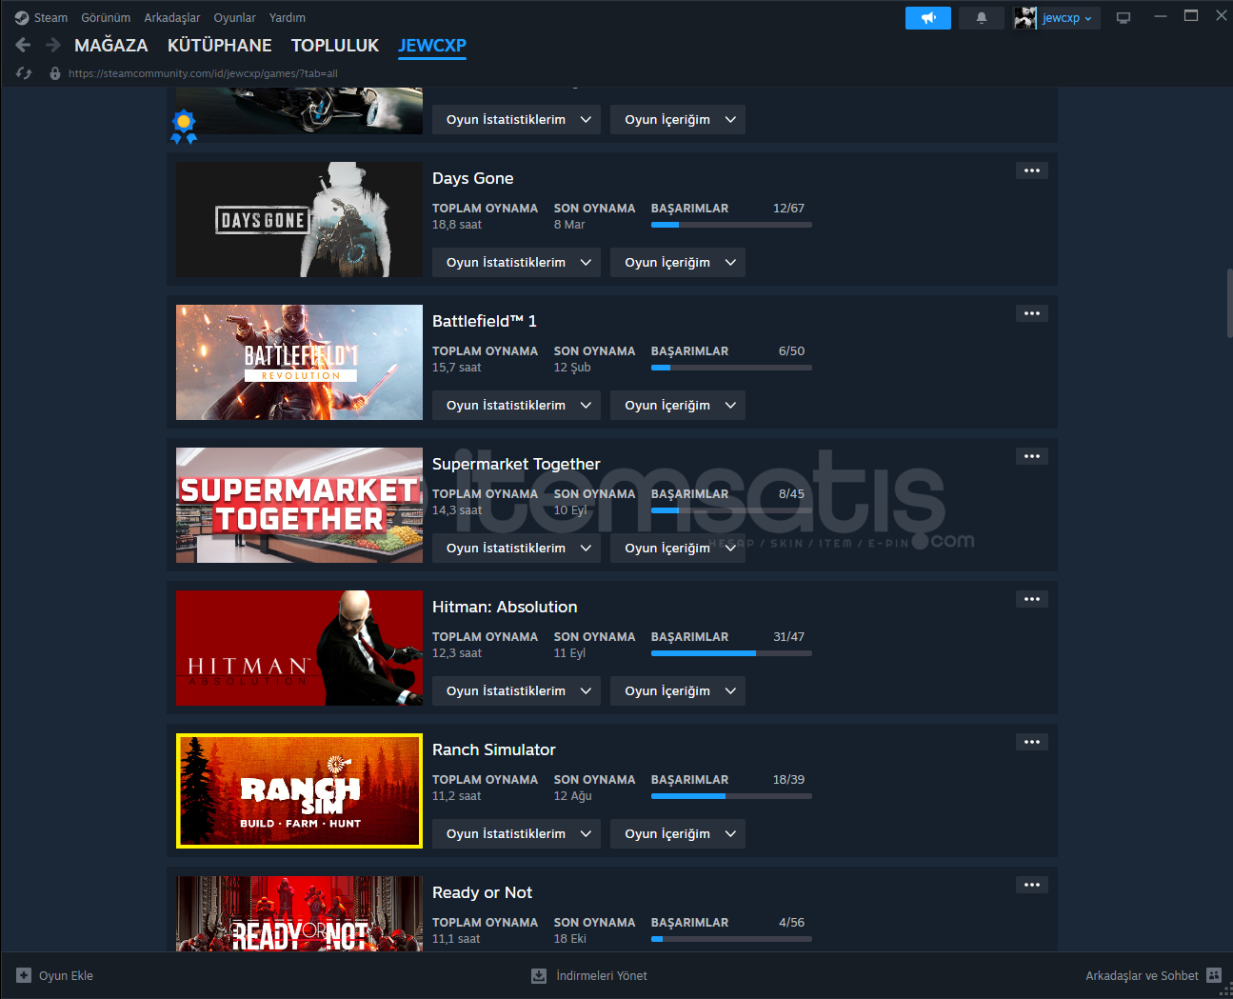This screenshot has height=999, width=1233.
Task: Go forward with the right arrow icon
Action: (x=52, y=45)
